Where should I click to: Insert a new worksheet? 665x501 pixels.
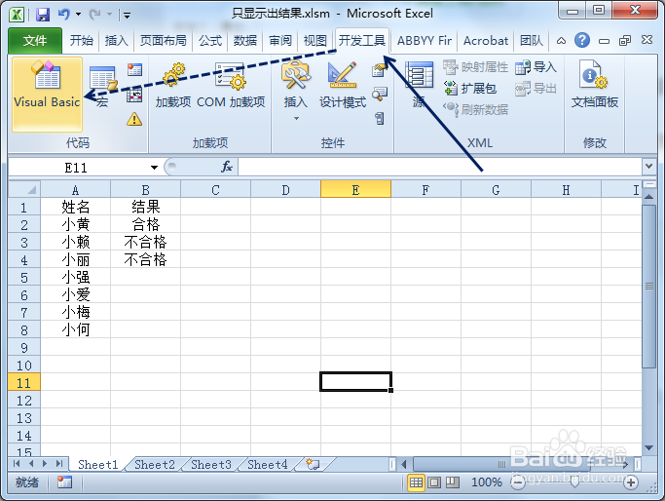click(x=313, y=464)
